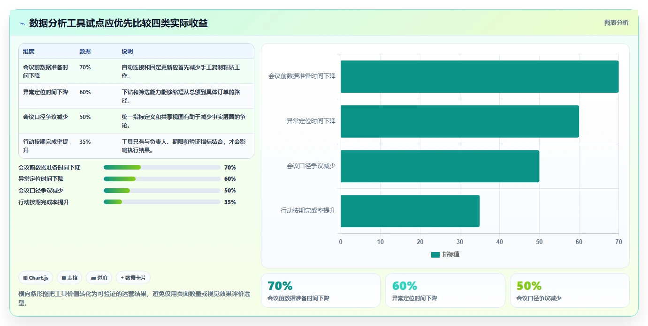The image size is (648, 326).
Task: Click description starting 自动连接和固定更新
Action: (181, 71)
